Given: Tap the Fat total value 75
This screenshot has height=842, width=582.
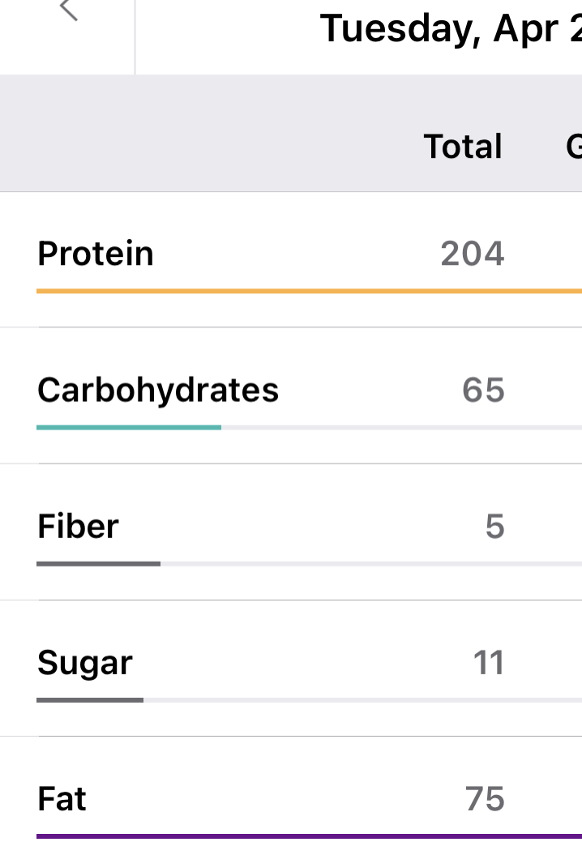Looking at the screenshot, I should (x=485, y=800).
